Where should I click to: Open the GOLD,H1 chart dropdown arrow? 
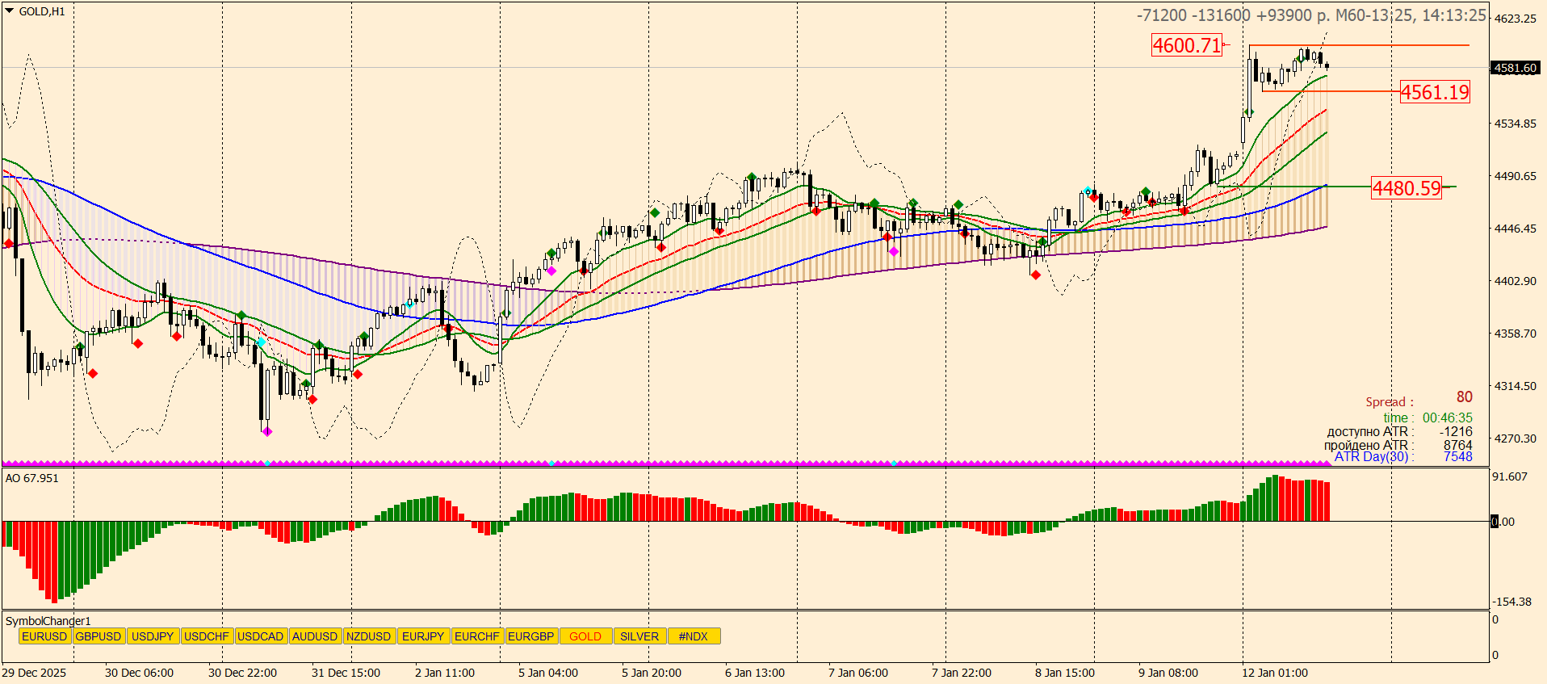click(10, 11)
